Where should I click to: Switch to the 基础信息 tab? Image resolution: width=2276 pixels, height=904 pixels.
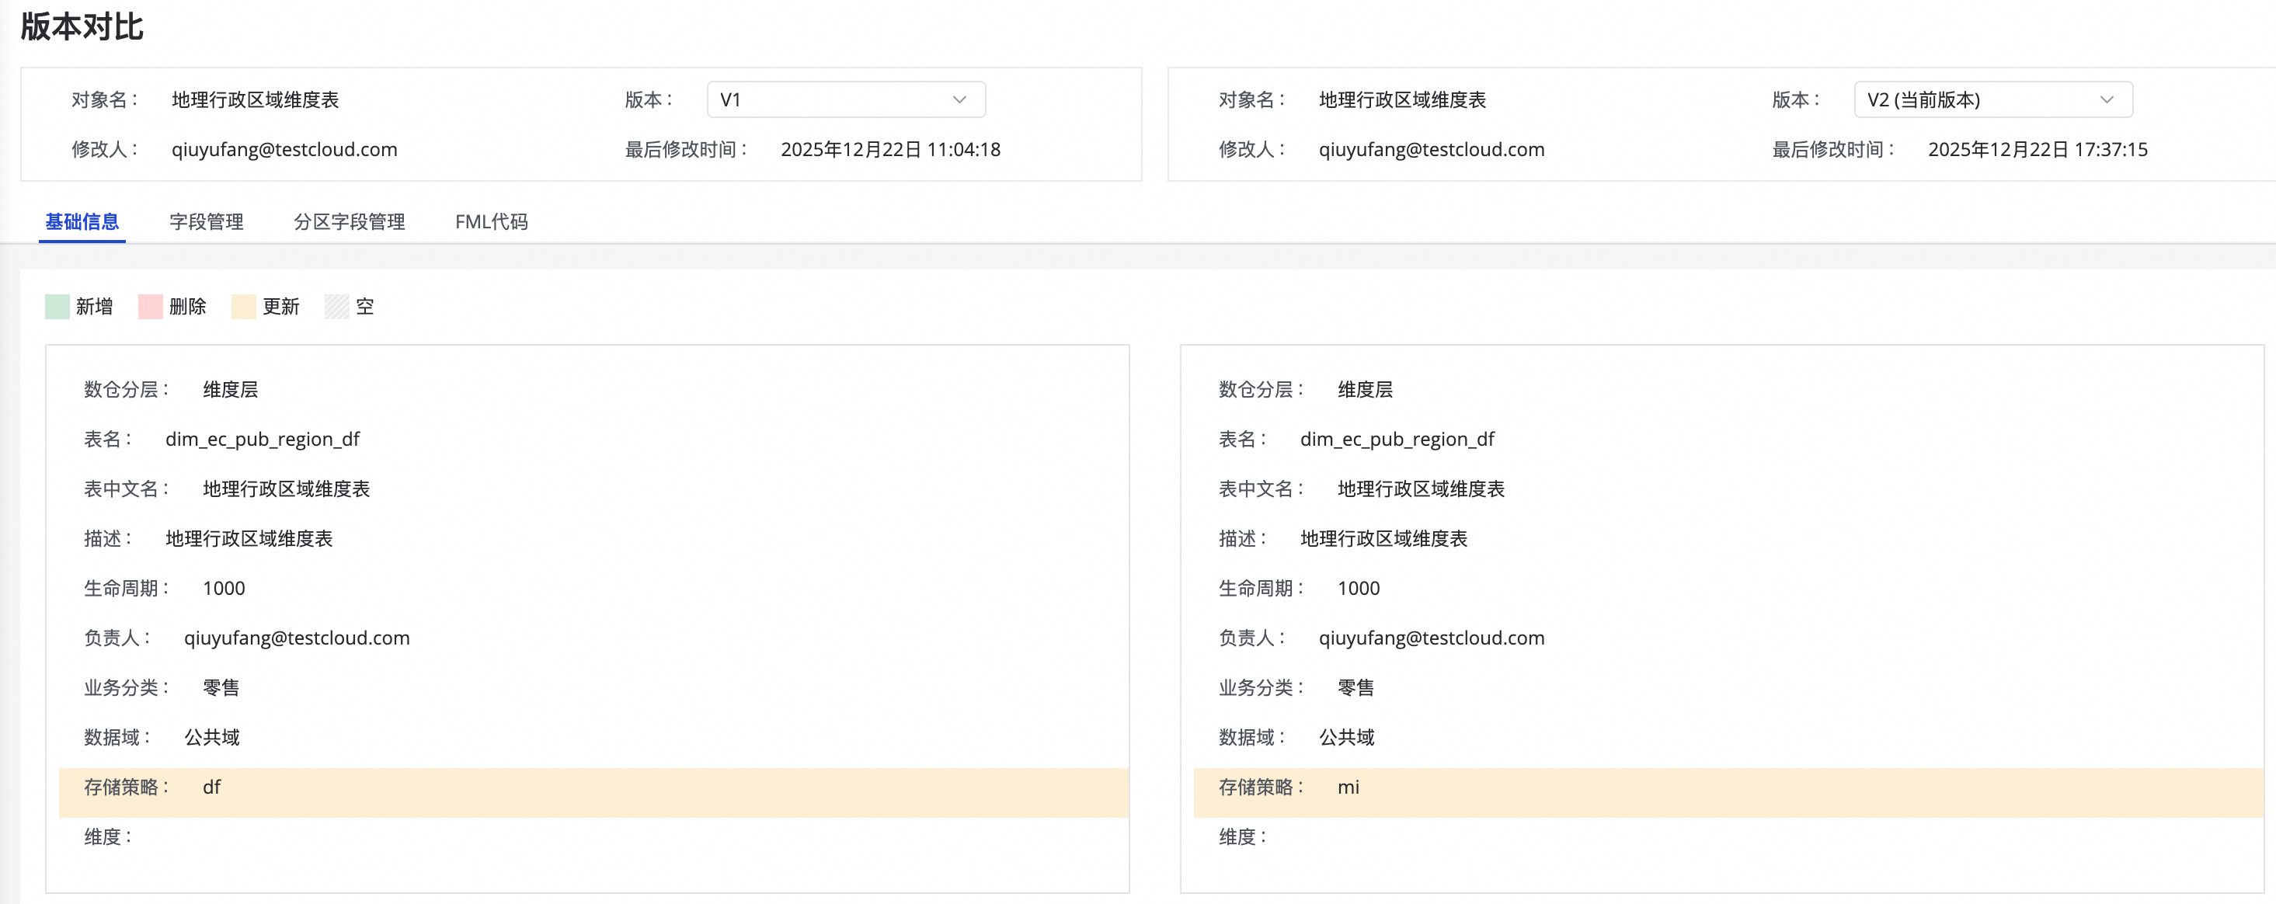[x=82, y=222]
